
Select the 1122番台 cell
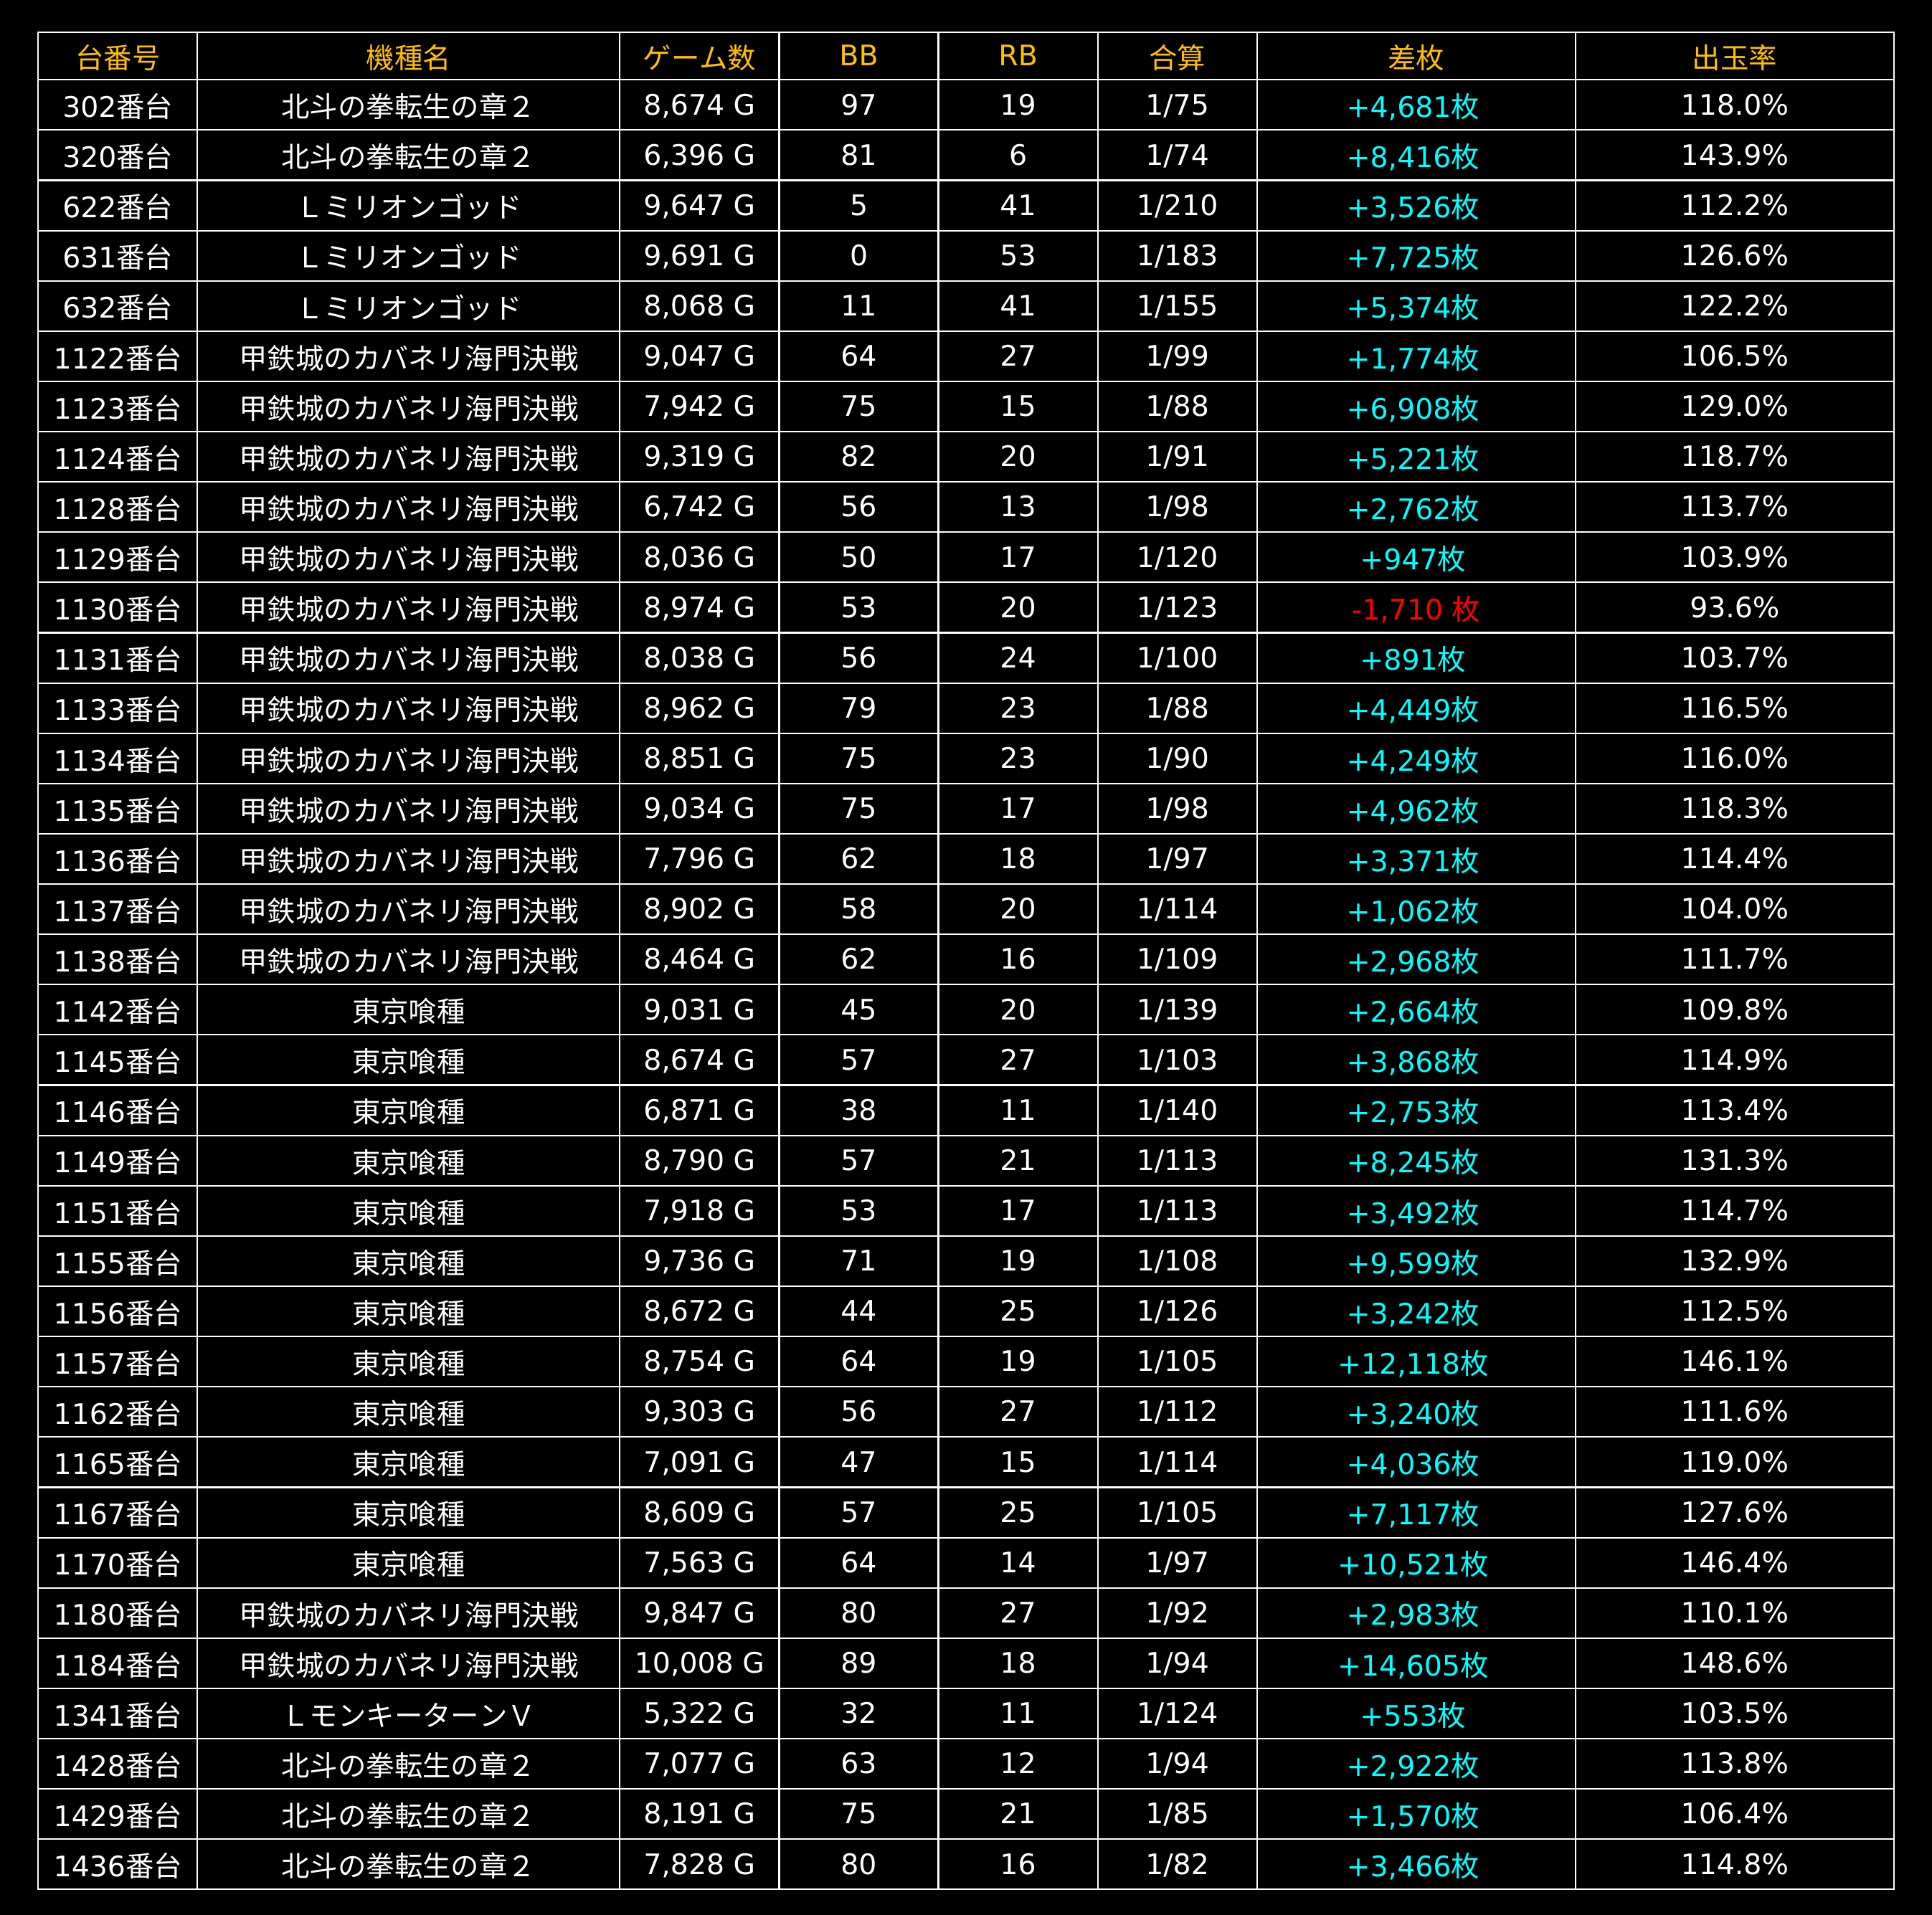pyautogui.click(x=117, y=357)
